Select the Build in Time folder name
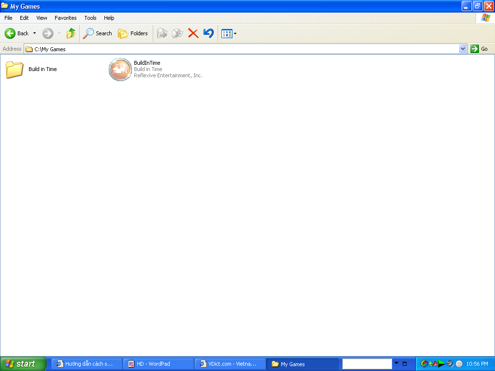The height and width of the screenshot is (371, 495). point(43,69)
